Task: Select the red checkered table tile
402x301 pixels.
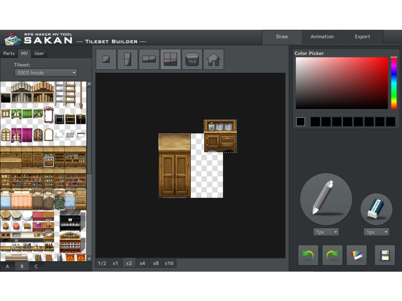Action: [x=16, y=226]
